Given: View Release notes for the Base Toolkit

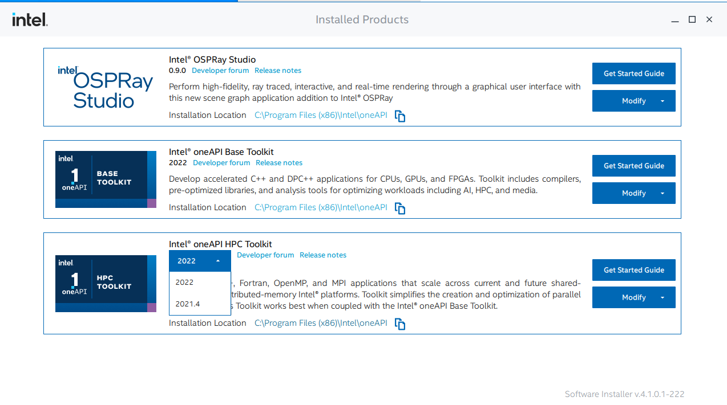Looking at the screenshot, I should (279, 162).
